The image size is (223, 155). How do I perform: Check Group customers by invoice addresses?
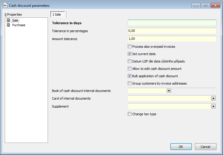click(x=129, y=83)
